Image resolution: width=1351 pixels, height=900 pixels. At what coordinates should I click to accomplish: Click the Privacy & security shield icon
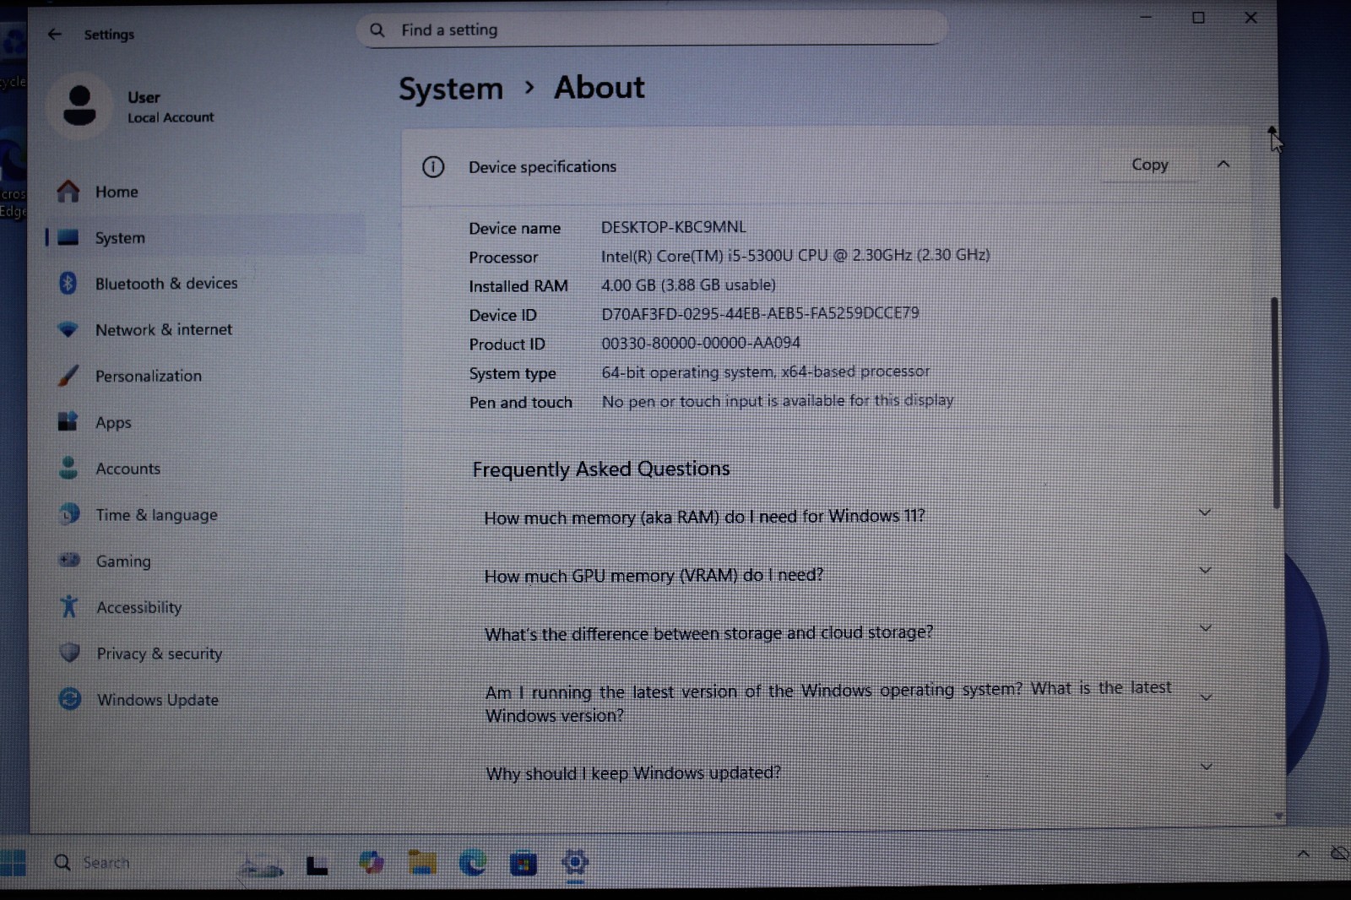[70, 652]
